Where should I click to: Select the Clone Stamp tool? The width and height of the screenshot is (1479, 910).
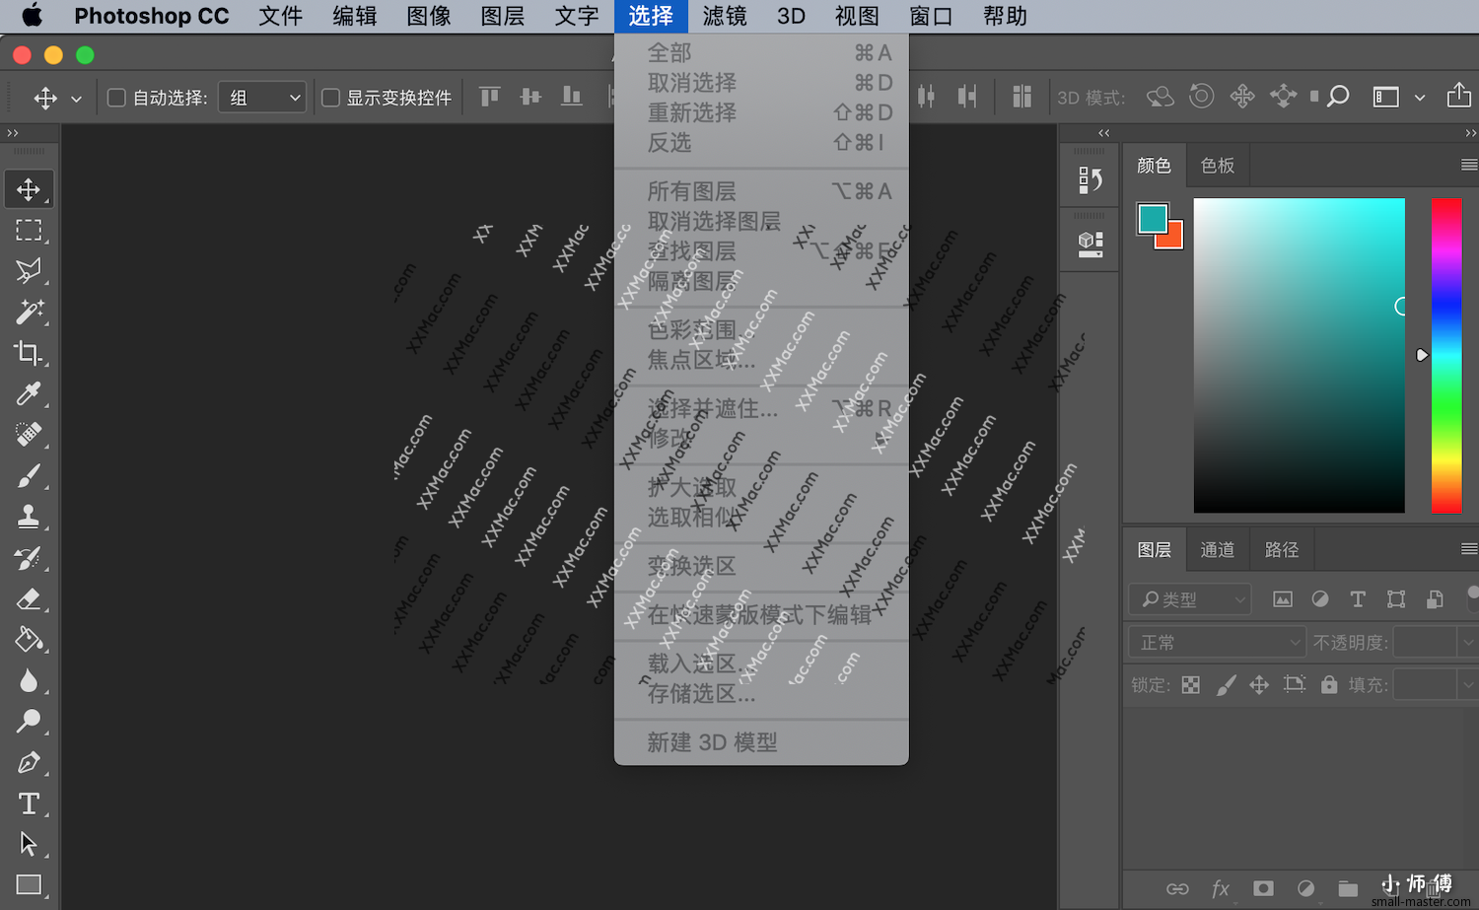click(x=29, y=517)
